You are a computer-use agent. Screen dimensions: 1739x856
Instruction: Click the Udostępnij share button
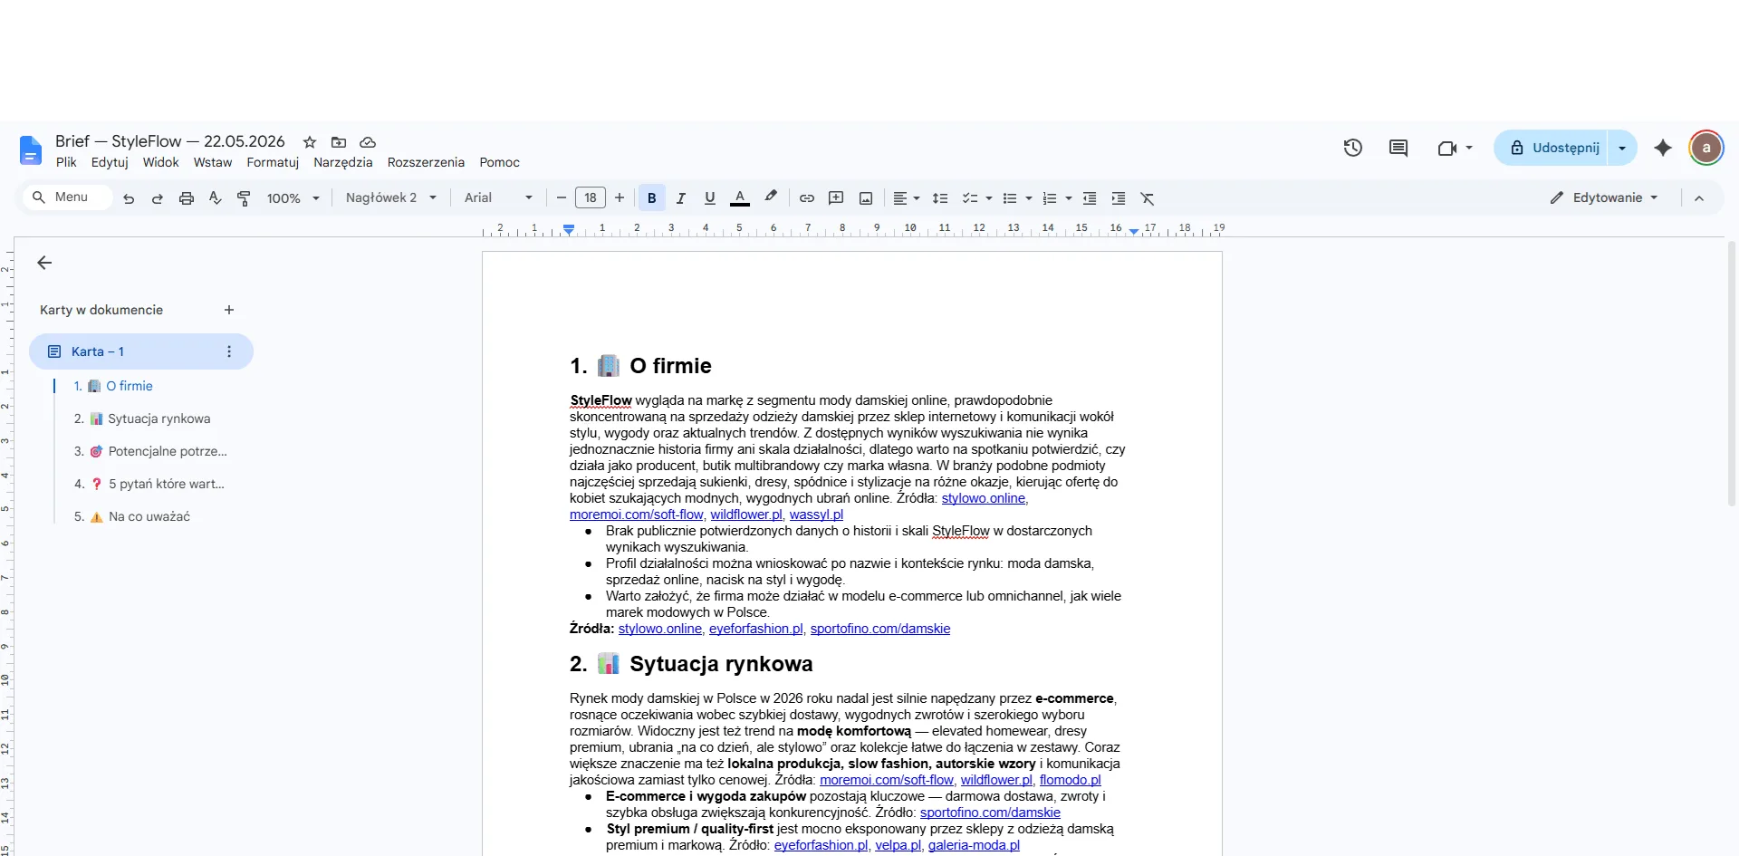click(1552, 148)
